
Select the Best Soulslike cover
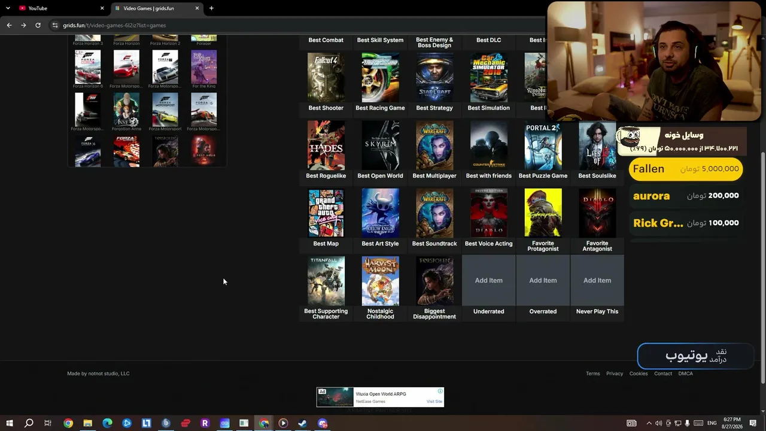tap(597, 145)
